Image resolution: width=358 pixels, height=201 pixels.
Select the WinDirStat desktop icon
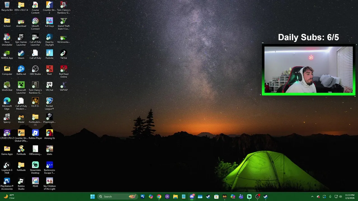point(7,87)
